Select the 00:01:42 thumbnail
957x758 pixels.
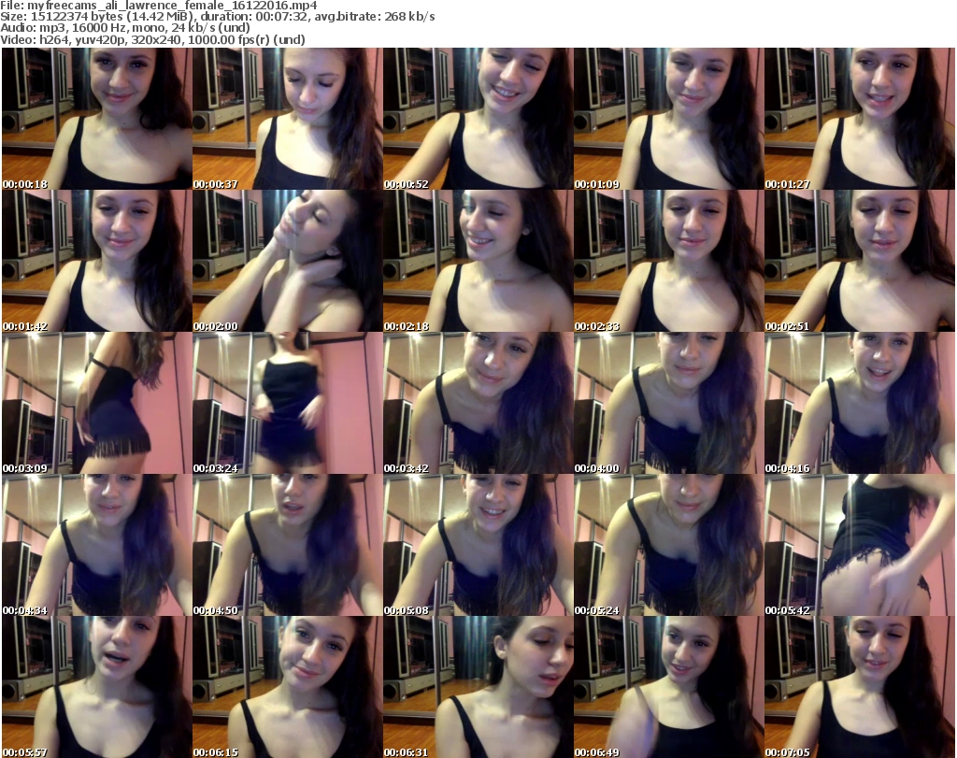point(96,261)
